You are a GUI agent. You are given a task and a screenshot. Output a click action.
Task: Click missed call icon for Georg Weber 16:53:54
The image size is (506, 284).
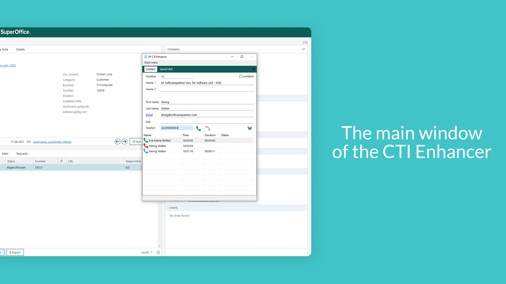click(146, 146)
